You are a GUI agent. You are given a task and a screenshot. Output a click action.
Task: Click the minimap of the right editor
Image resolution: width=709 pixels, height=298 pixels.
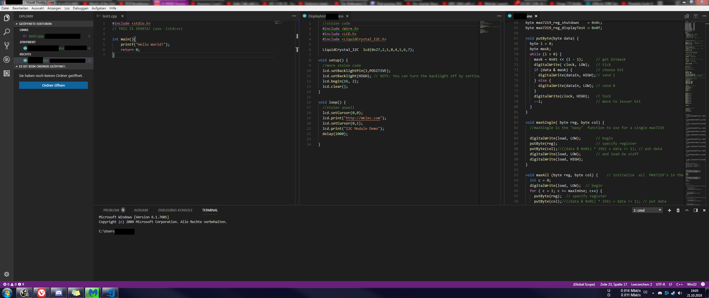tap(694, 111)
